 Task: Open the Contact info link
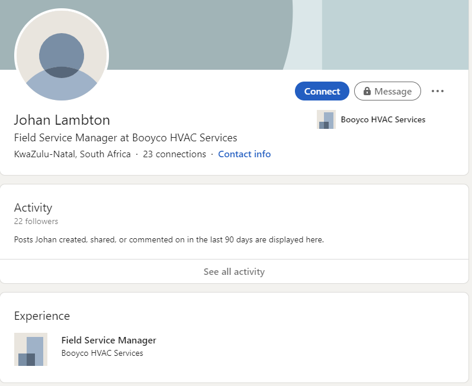click(244, 154)
